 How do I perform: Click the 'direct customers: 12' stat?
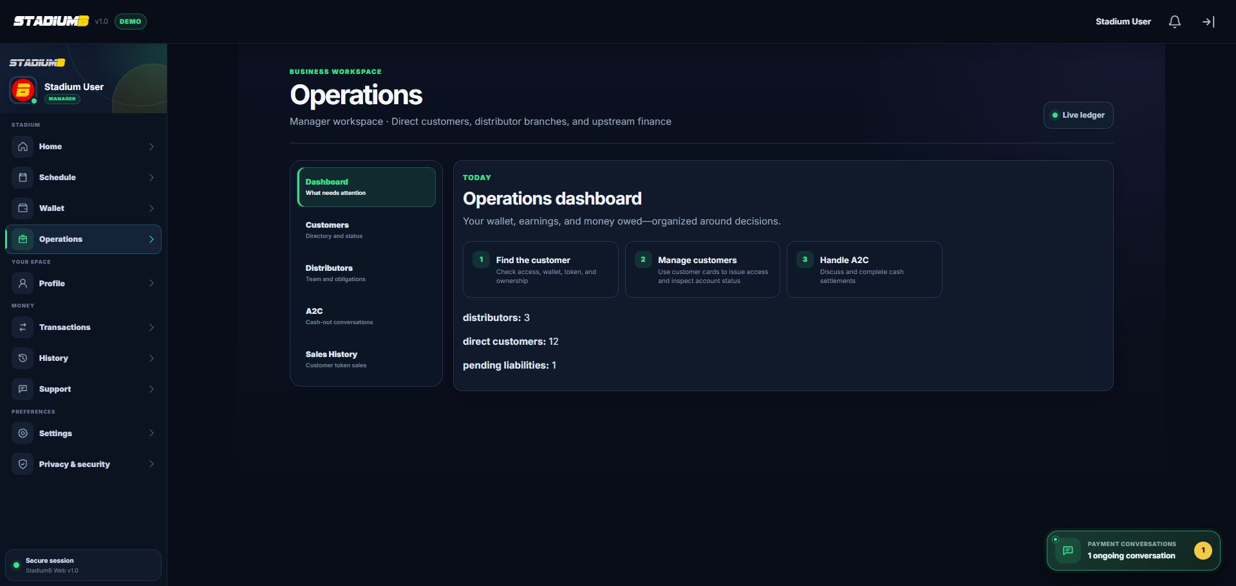click(510, 342)
